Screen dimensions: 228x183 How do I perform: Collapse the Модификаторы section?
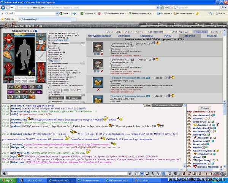coord(49,64)
